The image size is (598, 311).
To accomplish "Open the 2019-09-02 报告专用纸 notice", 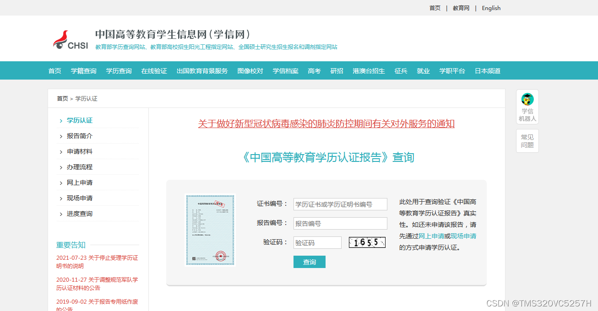I will click(x=97, y=305).
